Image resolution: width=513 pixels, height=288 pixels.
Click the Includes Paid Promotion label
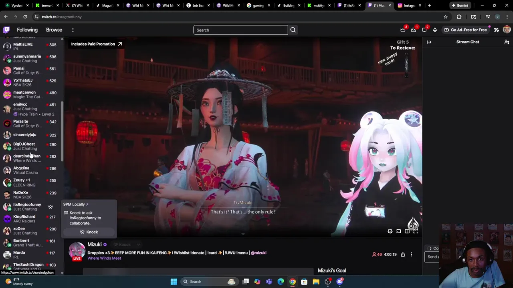point(97,44)
